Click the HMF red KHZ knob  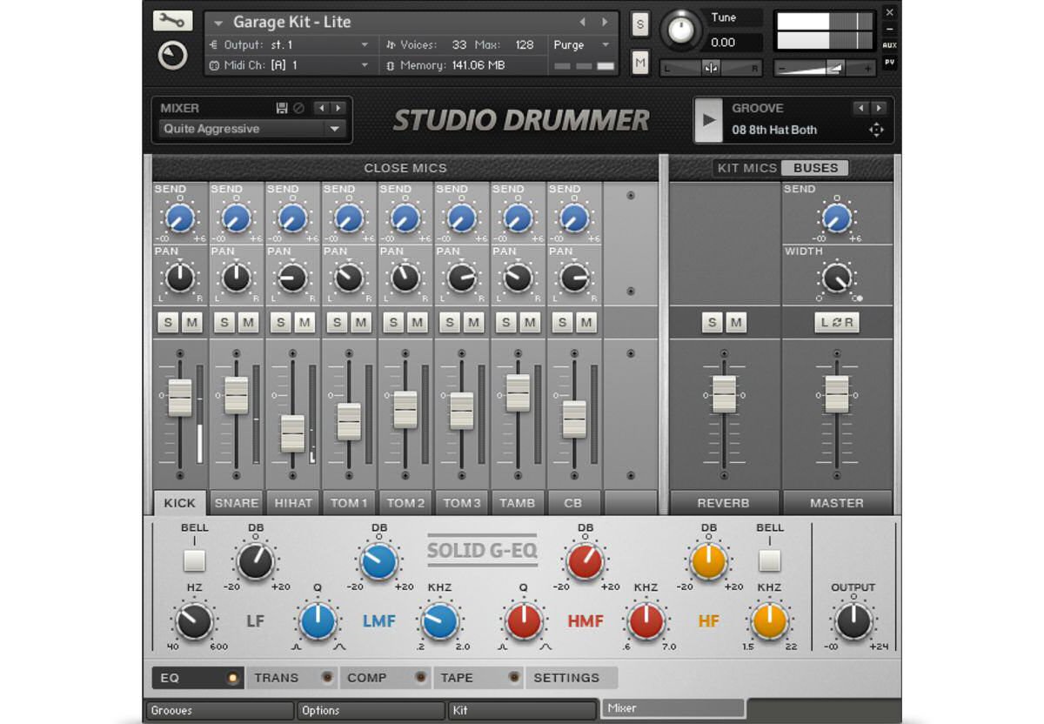click(x=646, y=622)
